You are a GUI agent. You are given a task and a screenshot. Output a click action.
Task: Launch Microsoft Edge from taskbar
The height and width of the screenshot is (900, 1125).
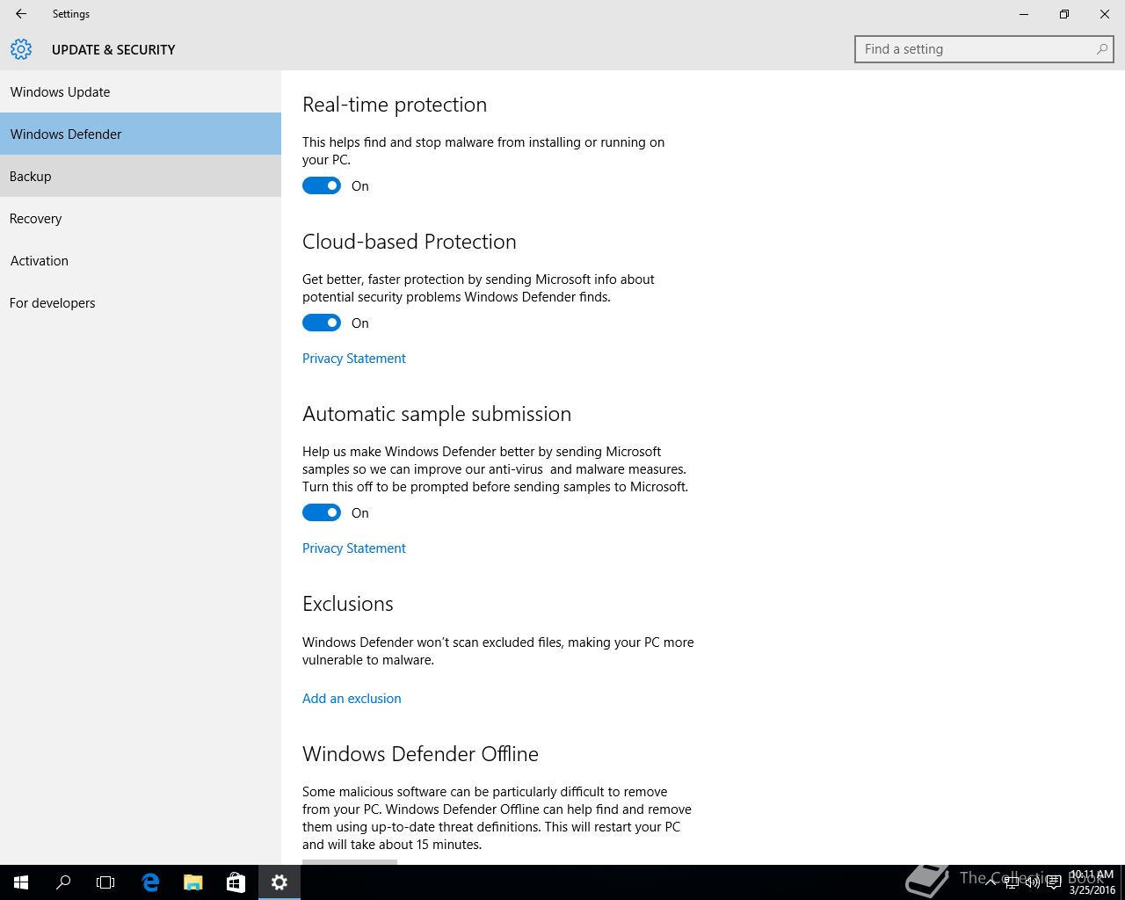[x=150, y=882]
